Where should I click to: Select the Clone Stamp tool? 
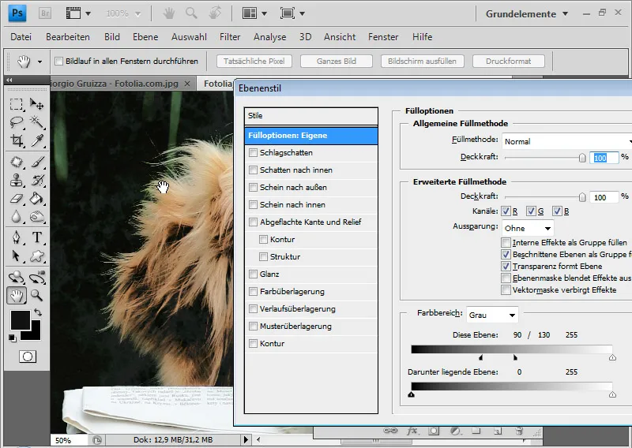point(16,180)
